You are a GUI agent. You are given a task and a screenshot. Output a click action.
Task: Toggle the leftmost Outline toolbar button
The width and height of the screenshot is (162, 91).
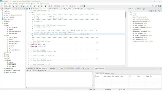pyautogui.click(x=149, y=11)
